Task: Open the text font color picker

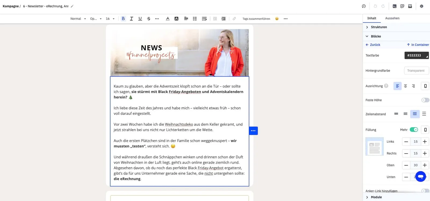Action: tap(168, 19)
